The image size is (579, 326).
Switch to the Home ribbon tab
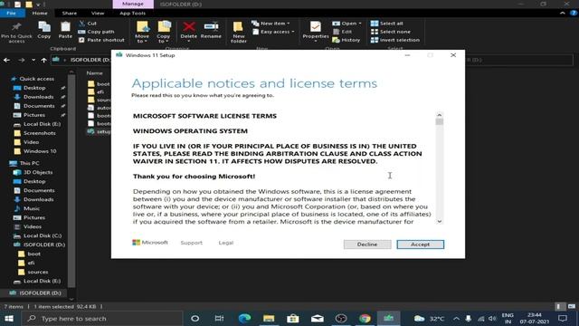click(40, 13)
